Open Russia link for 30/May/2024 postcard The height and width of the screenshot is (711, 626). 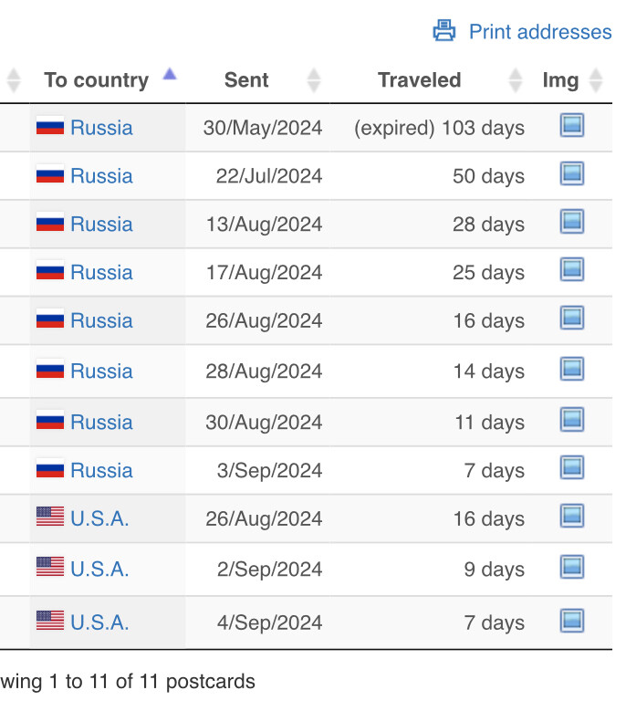point(101,128)
